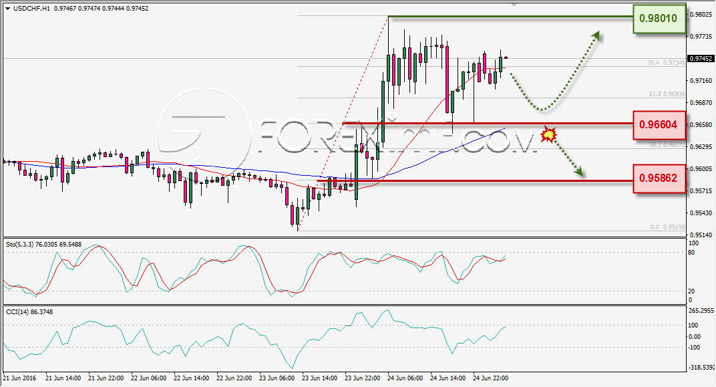
Task: Click the chart shift triangle on top border
Action: [x=514, y=5]
